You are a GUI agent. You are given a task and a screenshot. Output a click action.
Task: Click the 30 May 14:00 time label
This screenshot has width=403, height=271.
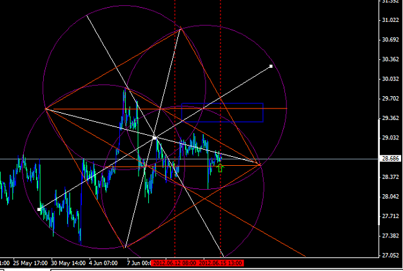[x=68, y=263]
